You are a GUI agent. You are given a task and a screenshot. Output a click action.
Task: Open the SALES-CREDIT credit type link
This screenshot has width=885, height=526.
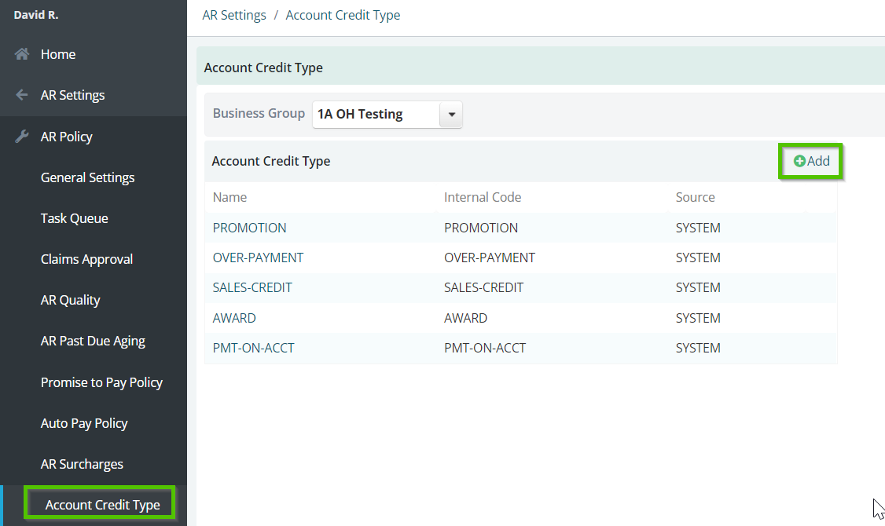pyautogui.click(x=252, y=287)
